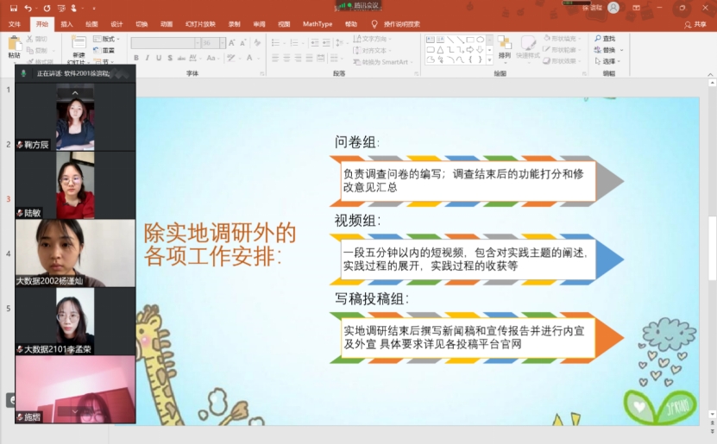Select 大数据2002杨瑾灿's video tile
The image size is (717, 444).
click(x=75, y=253)
